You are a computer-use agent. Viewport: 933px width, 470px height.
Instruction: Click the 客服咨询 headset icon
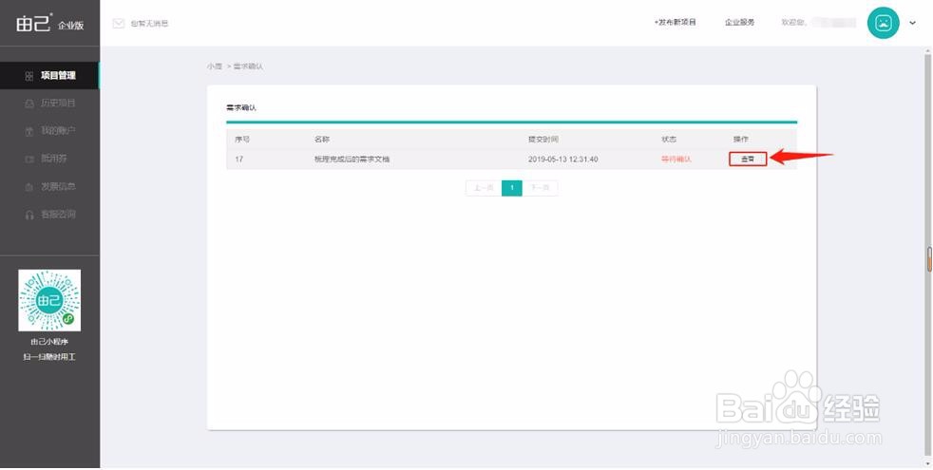click(29, 215)
